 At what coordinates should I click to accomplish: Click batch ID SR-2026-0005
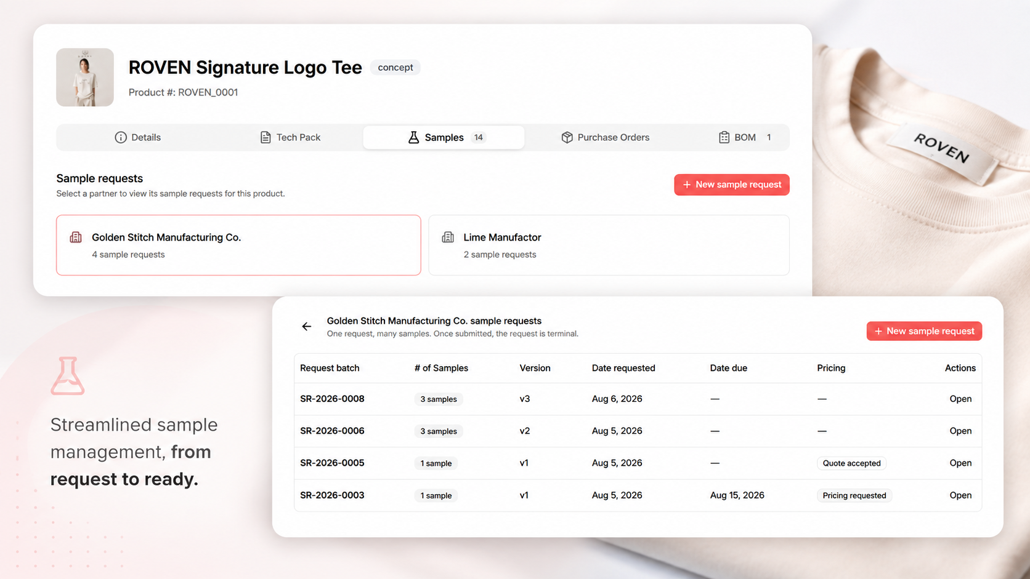332,463
